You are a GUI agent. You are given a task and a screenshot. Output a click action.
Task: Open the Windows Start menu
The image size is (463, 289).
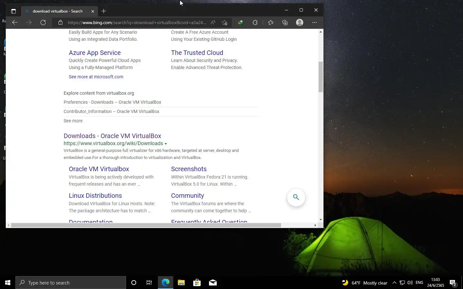point(8,283)
